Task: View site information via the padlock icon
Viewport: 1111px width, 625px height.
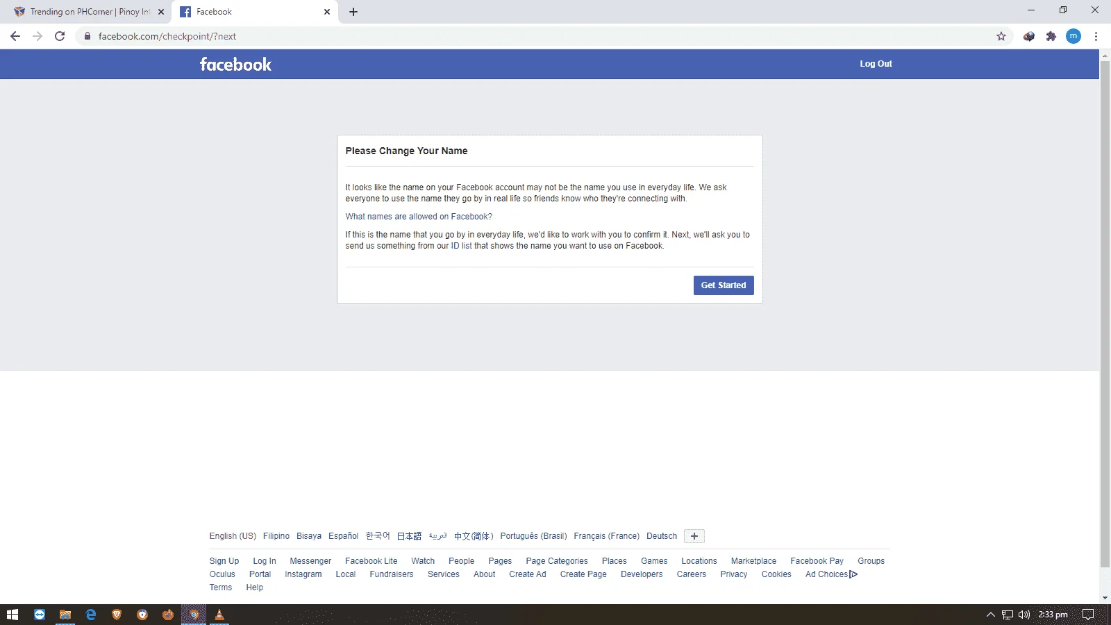Action: (87, 36)
